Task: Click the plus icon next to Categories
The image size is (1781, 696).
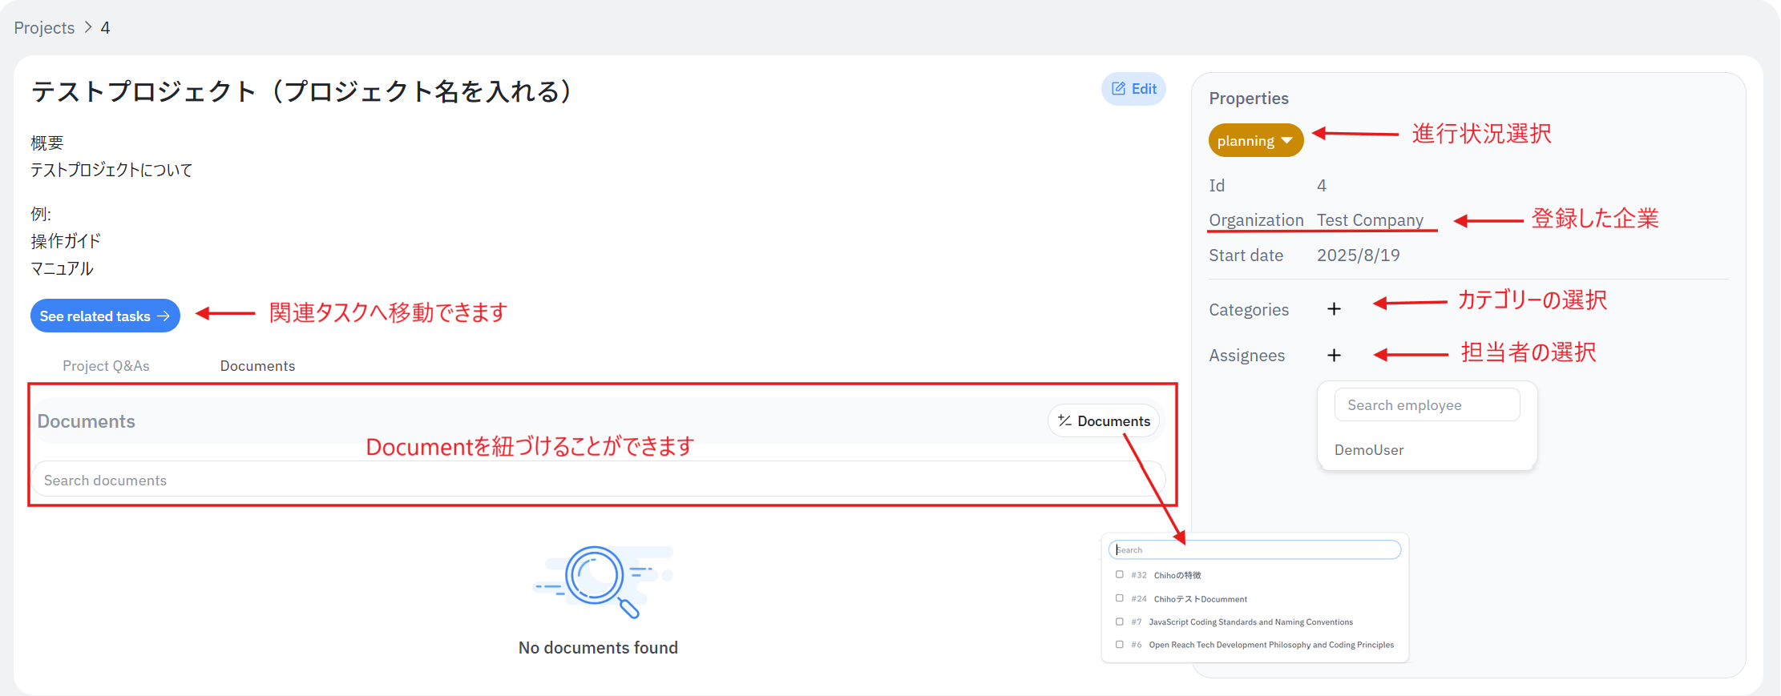Action: pyautogui.click(x=1334, y=309)
